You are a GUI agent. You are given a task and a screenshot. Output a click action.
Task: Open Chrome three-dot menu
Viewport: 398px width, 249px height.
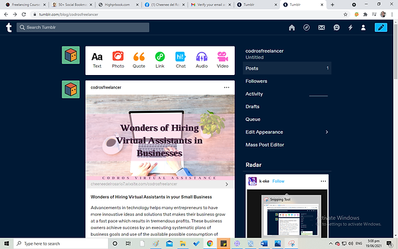click(392, 15)
